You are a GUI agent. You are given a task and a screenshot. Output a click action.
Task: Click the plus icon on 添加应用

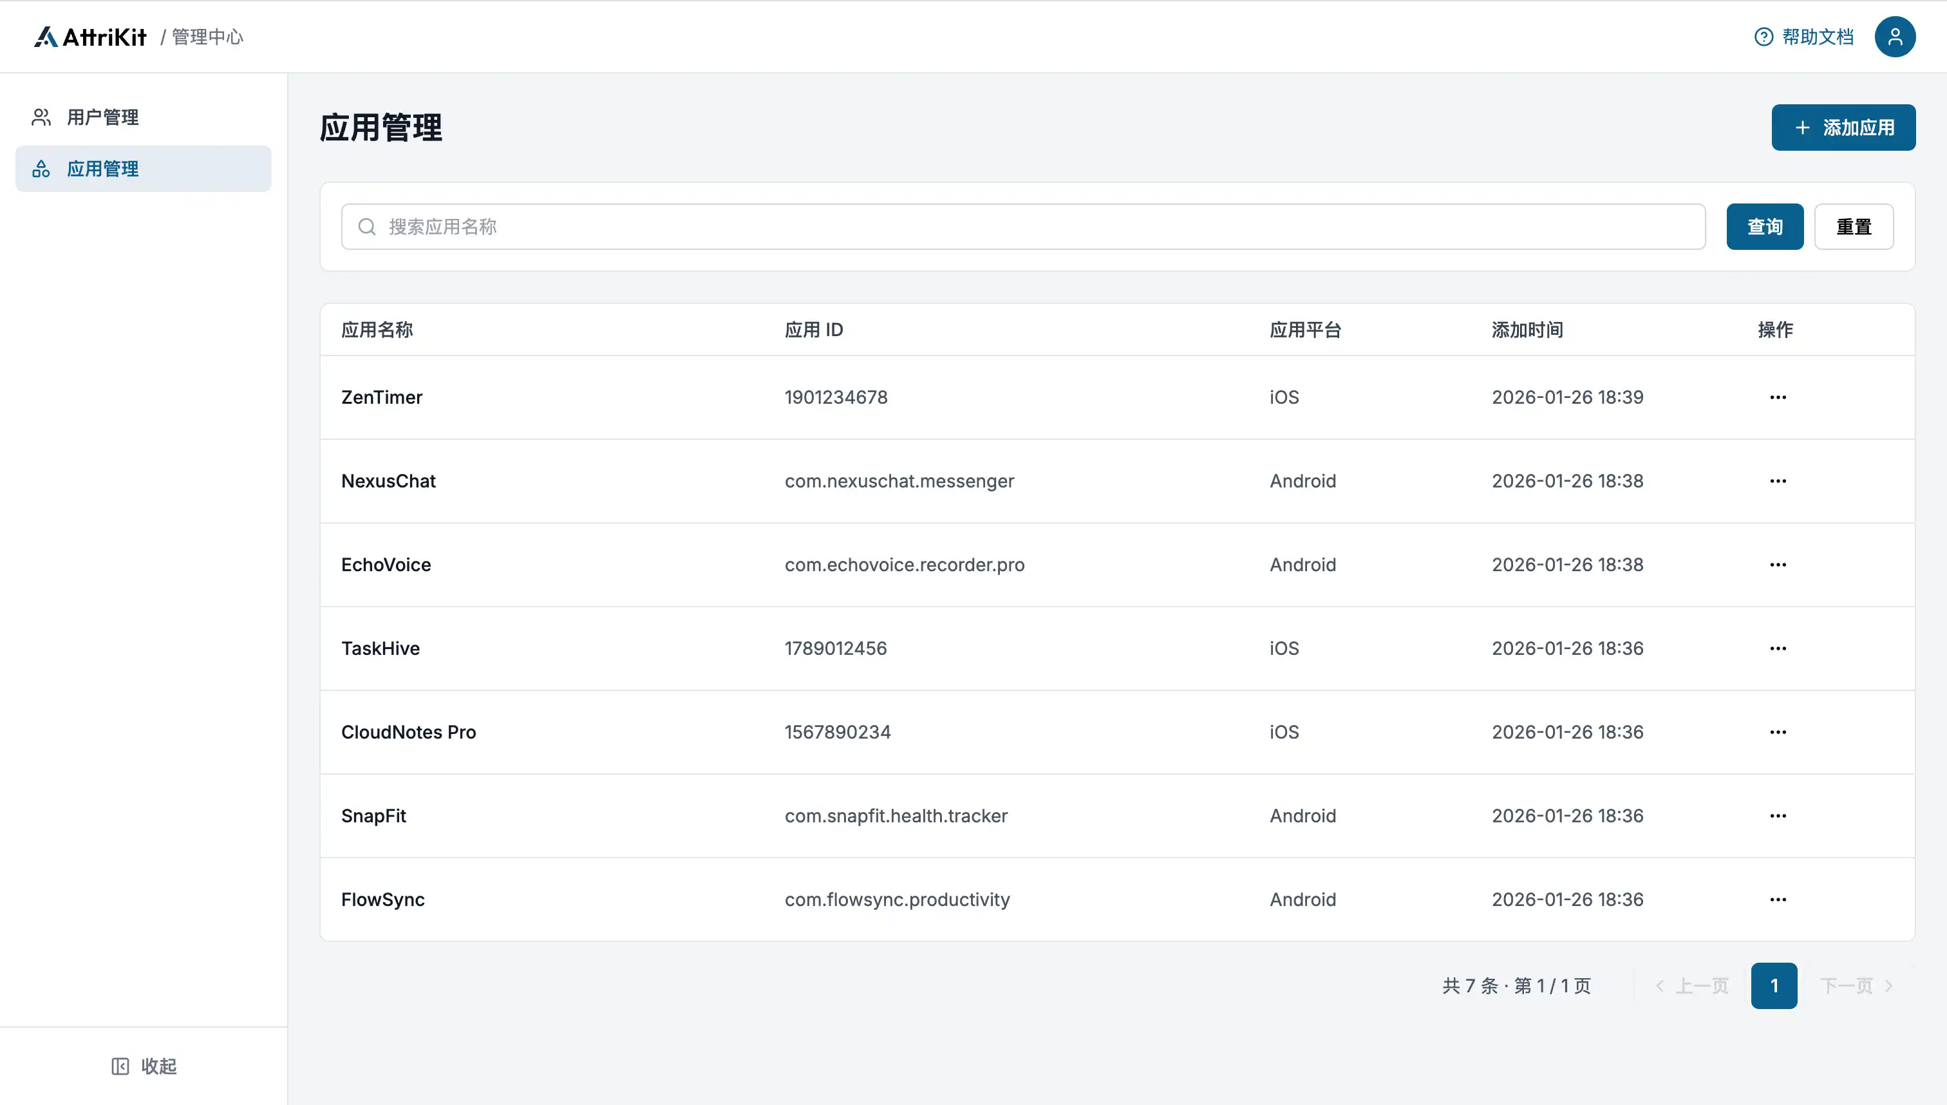pos(1803,127)
